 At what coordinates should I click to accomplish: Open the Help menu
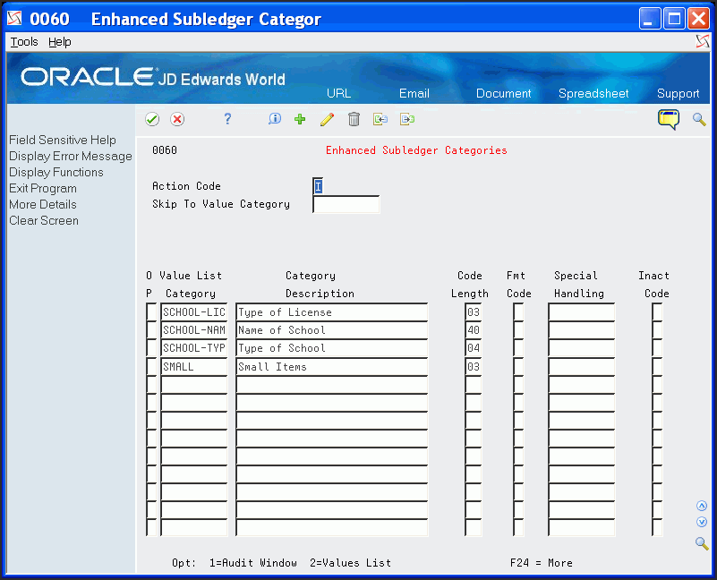pyautogui.click(x=60, y=42)
